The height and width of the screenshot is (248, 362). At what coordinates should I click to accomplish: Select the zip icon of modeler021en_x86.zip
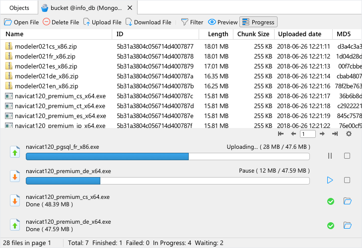[x=9, y=86]
